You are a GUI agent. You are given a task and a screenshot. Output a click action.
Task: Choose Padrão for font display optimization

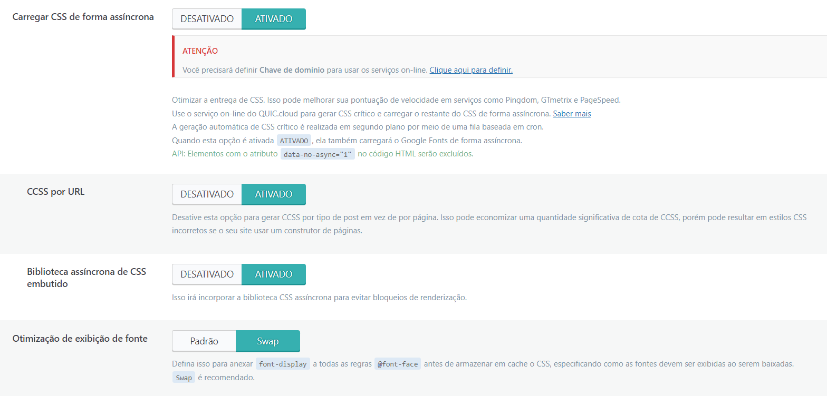204,341
